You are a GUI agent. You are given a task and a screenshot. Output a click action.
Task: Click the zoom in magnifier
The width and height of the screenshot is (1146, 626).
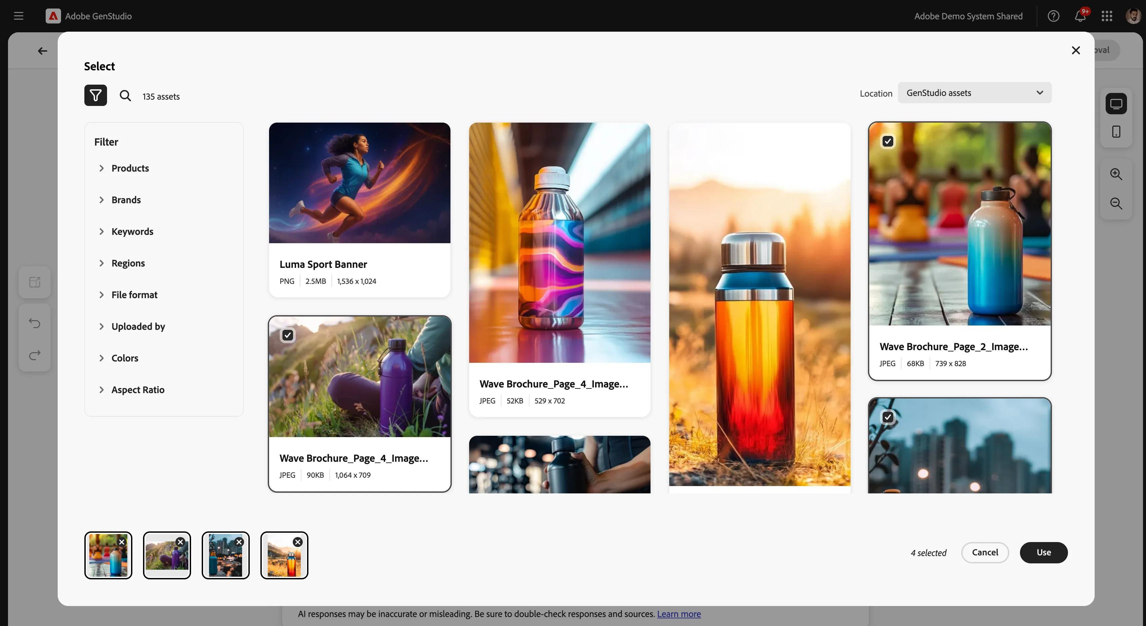click(1116, 174)
